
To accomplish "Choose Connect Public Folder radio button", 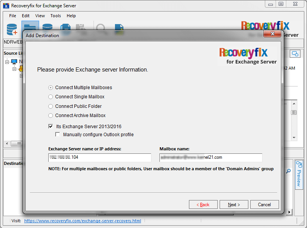I will pyautogui.click(x=51, y=106).
